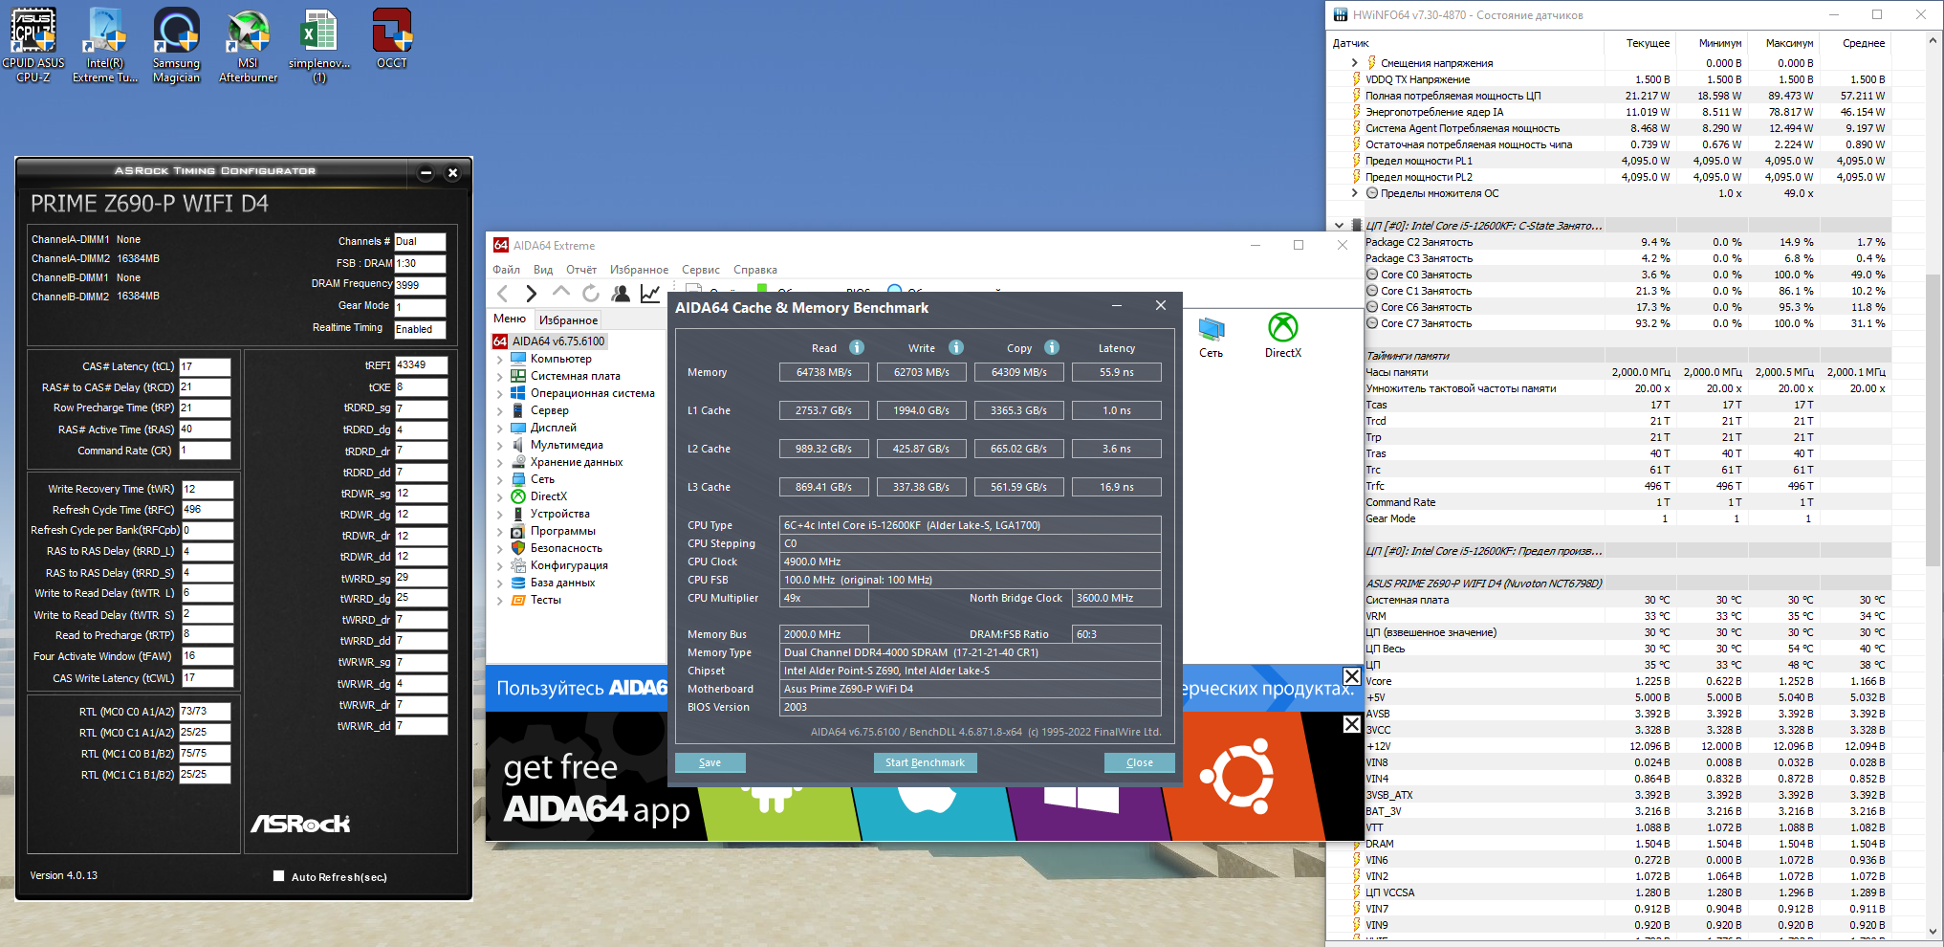Close the 'Пользуйтесь AIDA64' banner ad
Screen dimensions: 1944x947
coord(1351,676)
